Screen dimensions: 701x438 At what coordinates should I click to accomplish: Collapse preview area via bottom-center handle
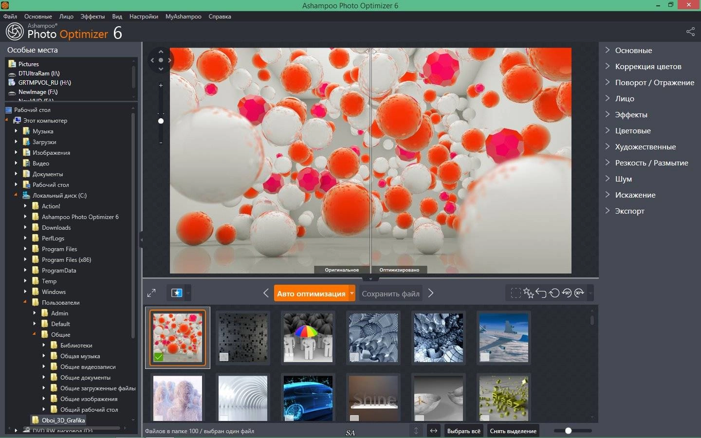(370, 279)
